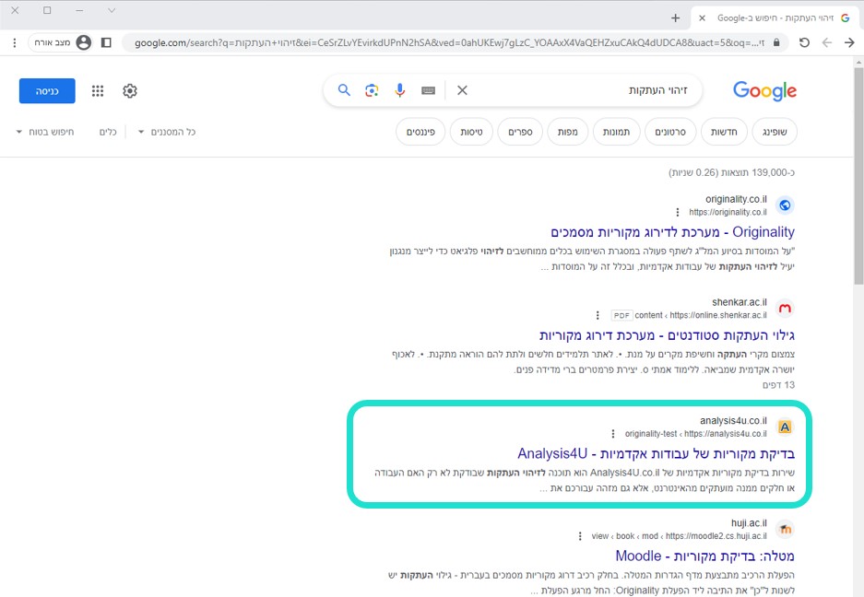864x597 pixels.
Task: Open the Originality result title link
Action: (x=672, y=232)
